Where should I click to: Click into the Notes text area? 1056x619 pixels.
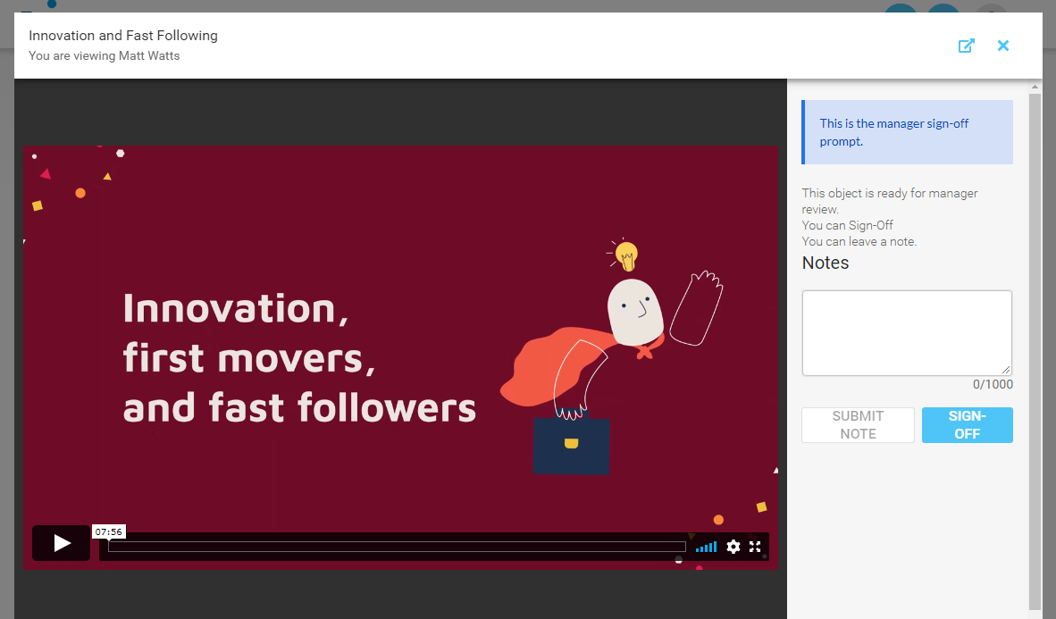pyautogui.click(x=906, y=332)
